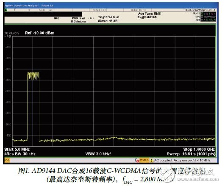Click the IFGain:Low annotation
222x186 pixels.
coord(78,22)
